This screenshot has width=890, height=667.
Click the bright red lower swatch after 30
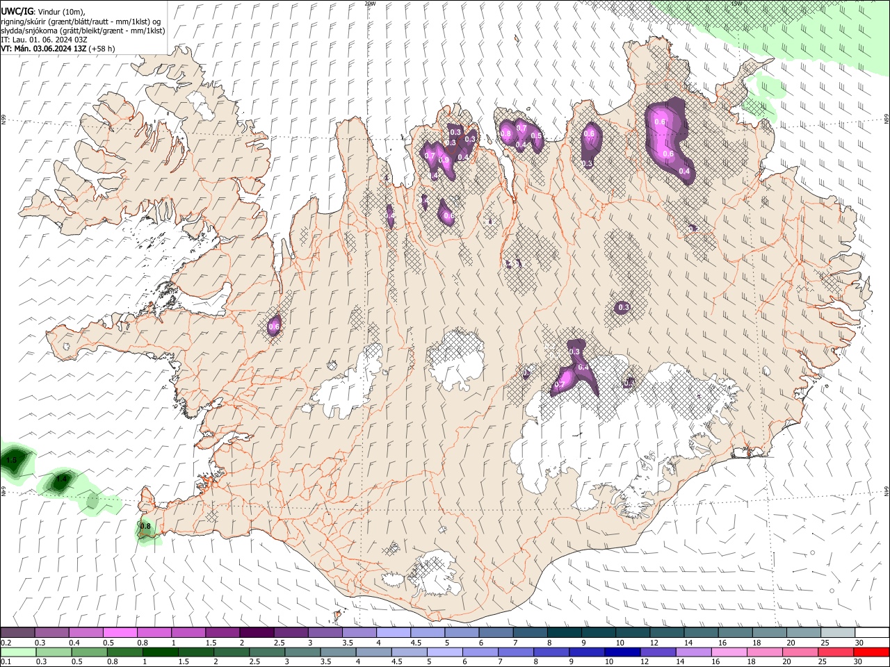[x=871, y=652]
